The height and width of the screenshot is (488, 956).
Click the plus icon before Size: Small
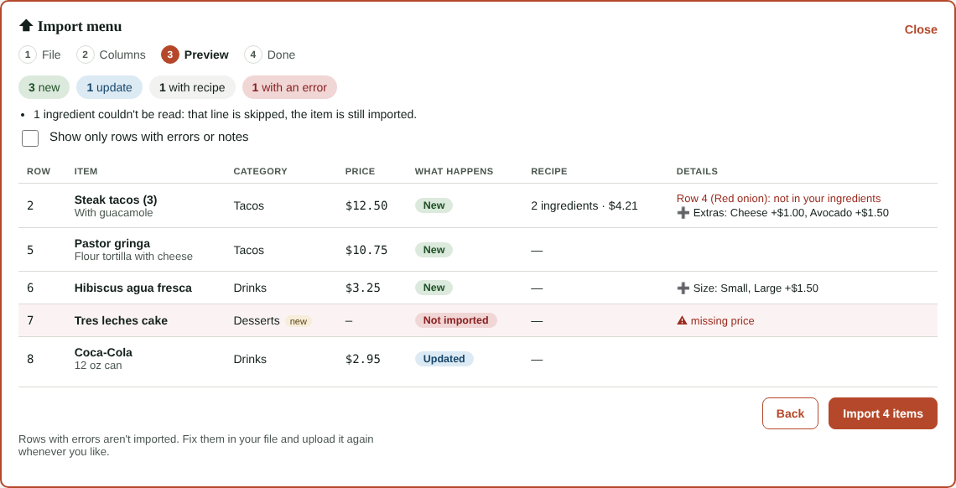(x=683, y=288)
